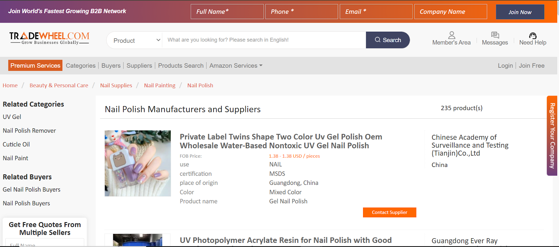Open the Products Search menu item
The width and height of the screenshot is (559, 247).
181,66
